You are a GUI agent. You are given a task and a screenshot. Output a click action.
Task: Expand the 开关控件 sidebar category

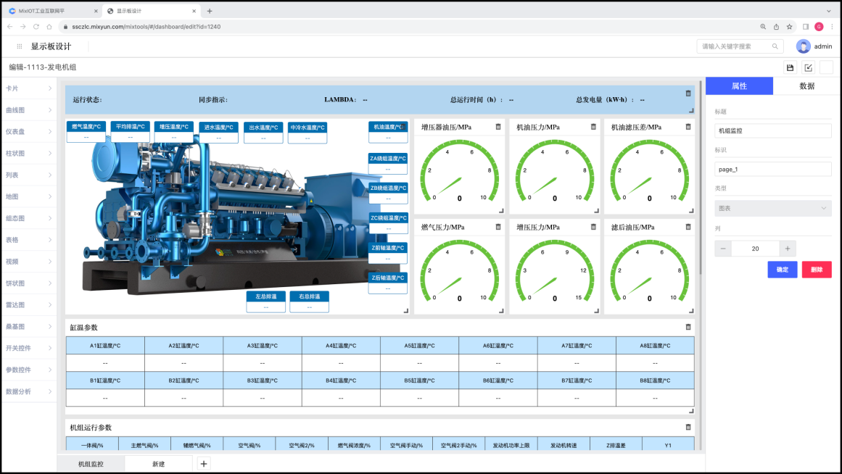coord(28,348)
